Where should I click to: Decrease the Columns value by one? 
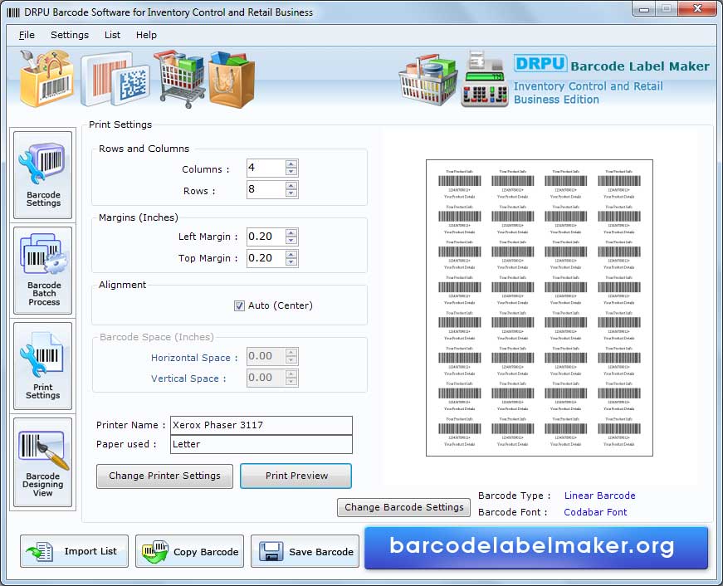(x=291, y=172)
